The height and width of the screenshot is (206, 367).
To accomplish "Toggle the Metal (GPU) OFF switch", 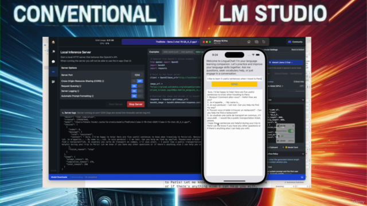I will click(302, 86).
